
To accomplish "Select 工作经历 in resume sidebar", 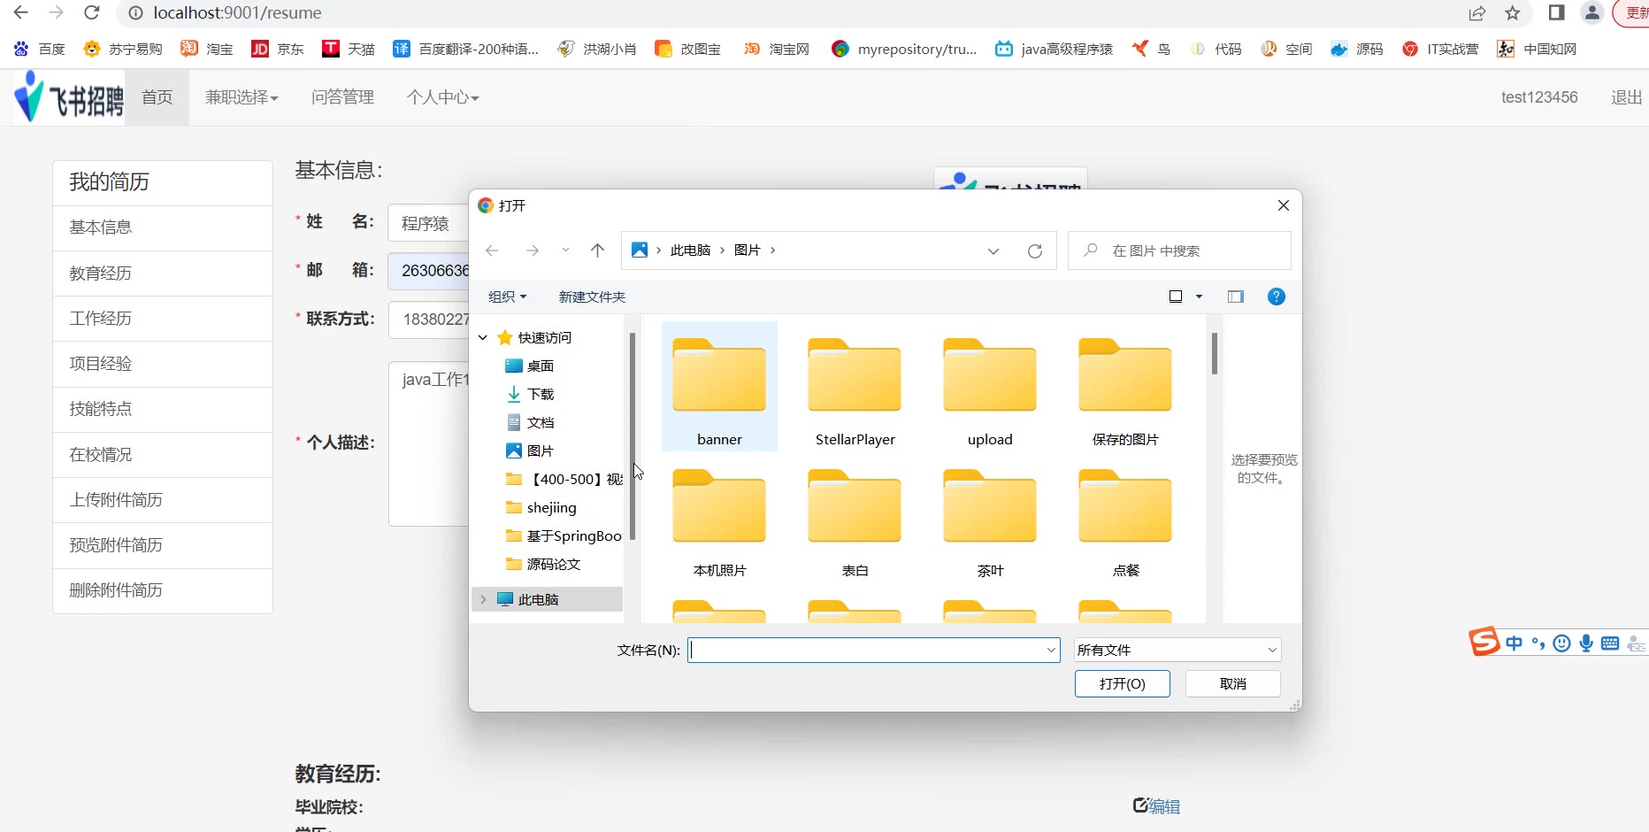I will tap(163, 319).
